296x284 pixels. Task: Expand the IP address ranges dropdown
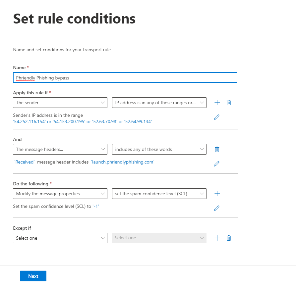159,103
